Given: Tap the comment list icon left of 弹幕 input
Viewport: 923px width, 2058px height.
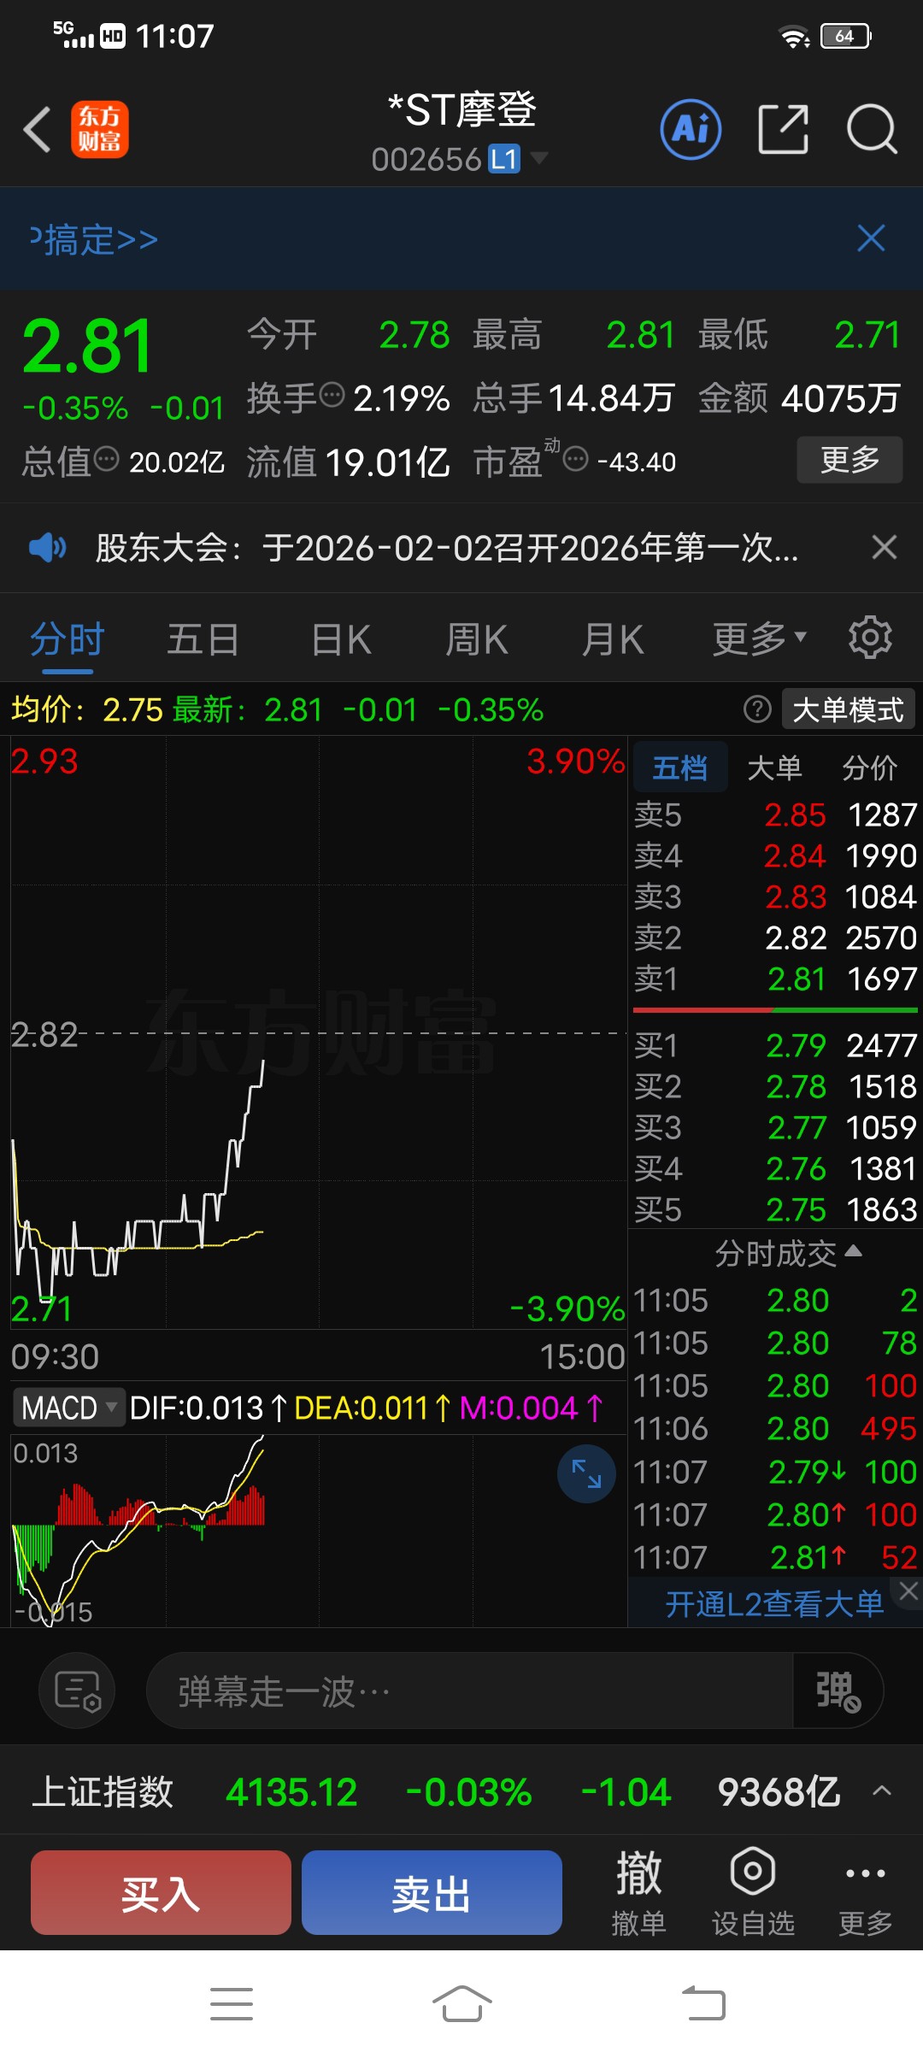Looking at the screenshot, I should click(x=78, y=1690).
